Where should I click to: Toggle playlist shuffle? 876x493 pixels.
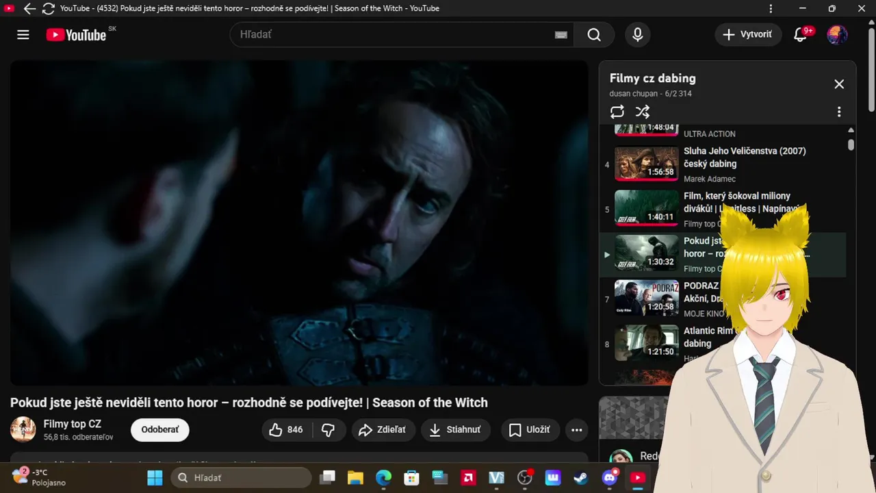[643, 112]
